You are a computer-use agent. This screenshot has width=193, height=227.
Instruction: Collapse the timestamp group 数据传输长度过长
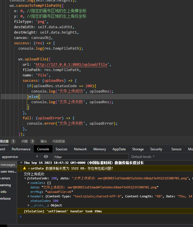tap(21, 163)
